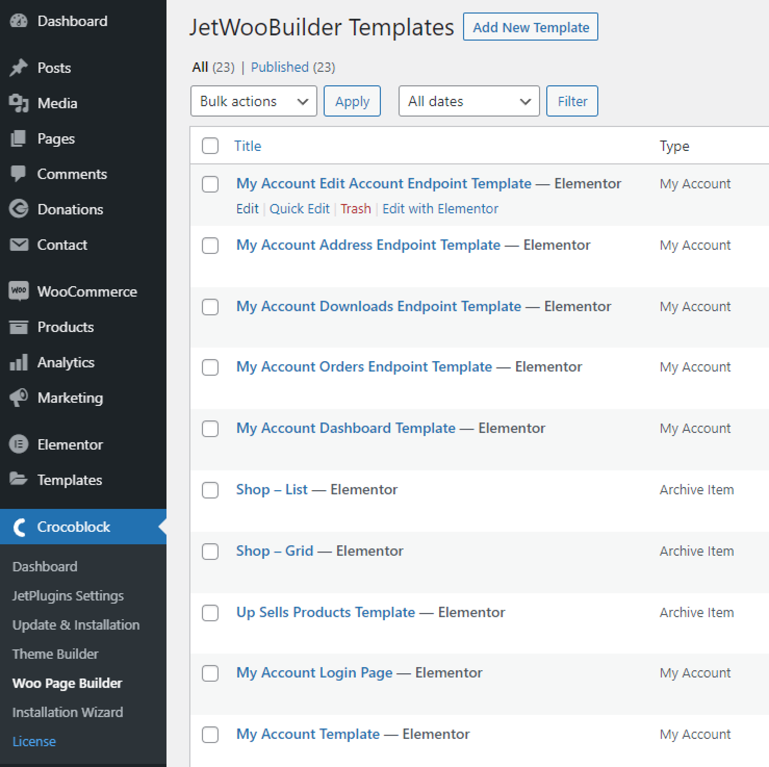Open Up Sells Products Template
Image resolution: width=769 pixels, height=767 pixels.
click(326, 612)
